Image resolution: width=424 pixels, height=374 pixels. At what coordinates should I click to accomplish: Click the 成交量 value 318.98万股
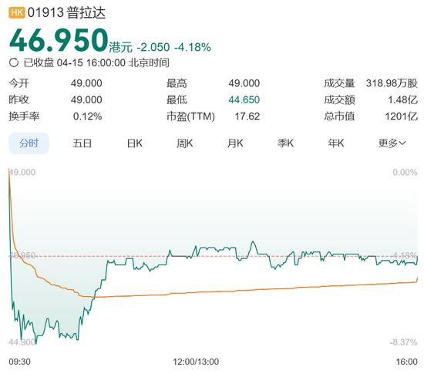pyautogui.click(x=392, y=83)
